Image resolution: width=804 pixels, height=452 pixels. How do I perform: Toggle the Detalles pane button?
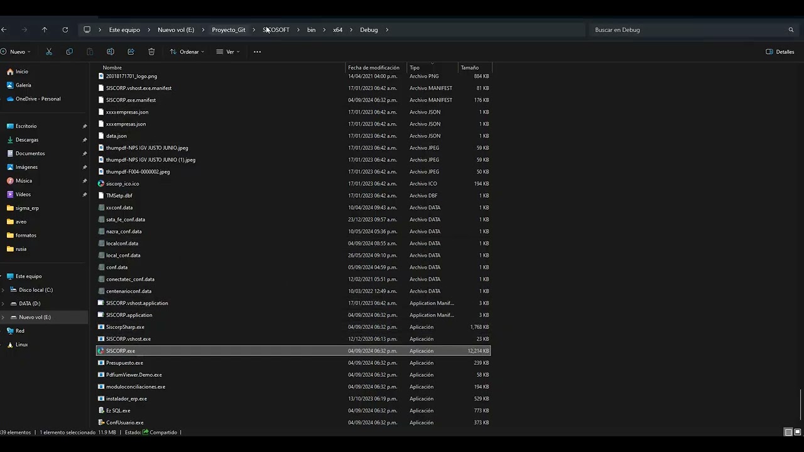(x=780, y=51)
